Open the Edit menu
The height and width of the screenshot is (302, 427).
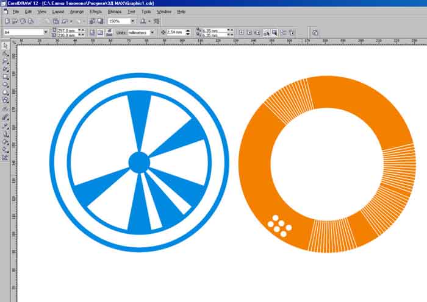pyautogui.click(x=28, y=12)
